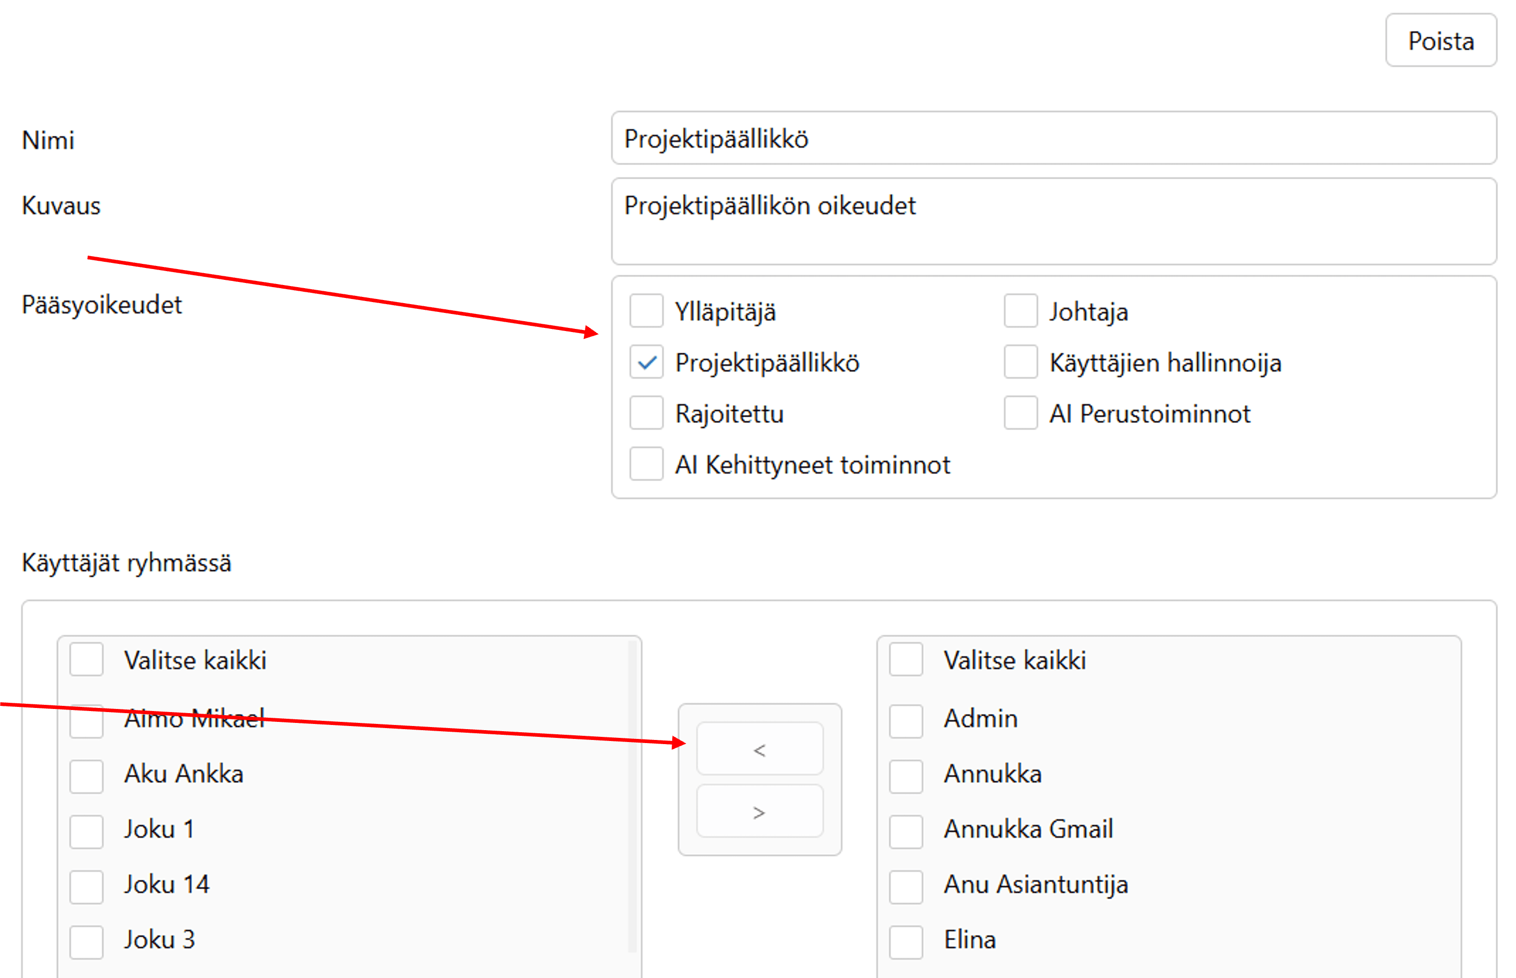1516x978 pixels.
Task: Check Aku Ankka in group list
Action: pos(86,776)
